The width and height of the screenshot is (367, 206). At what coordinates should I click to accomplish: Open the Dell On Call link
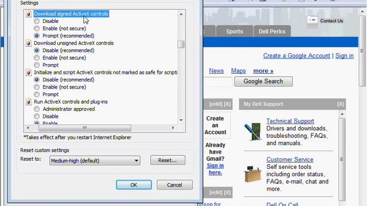coord(282,204)
